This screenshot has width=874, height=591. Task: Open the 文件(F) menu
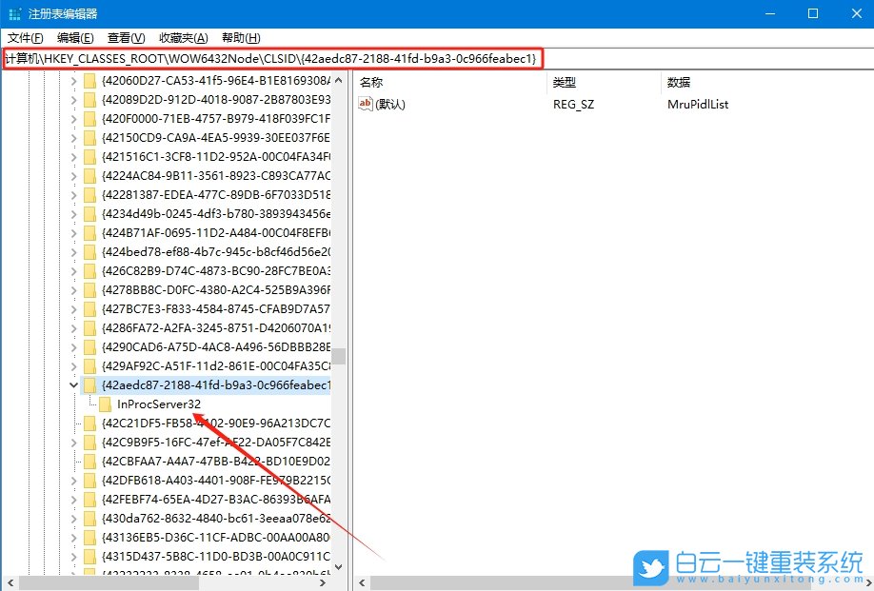coord(24,38)
